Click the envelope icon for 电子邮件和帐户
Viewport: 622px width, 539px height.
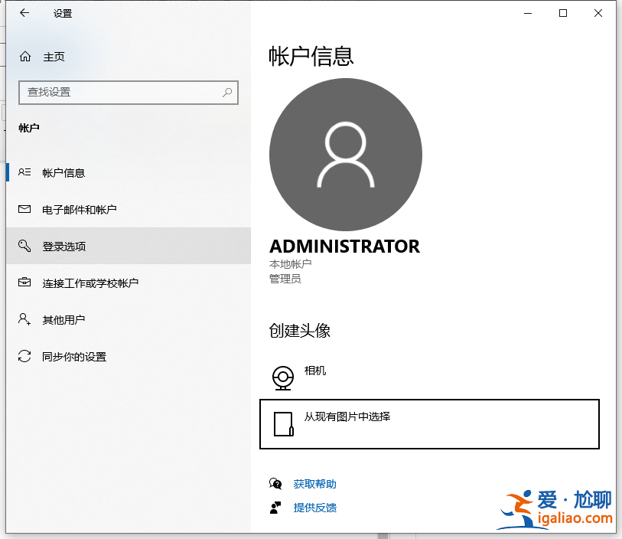pos(24,209)
